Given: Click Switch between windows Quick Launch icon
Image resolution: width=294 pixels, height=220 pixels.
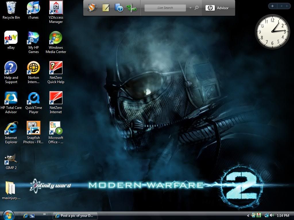Looking at the screenshot, I should pyautogui.click(x=32, y=216).
